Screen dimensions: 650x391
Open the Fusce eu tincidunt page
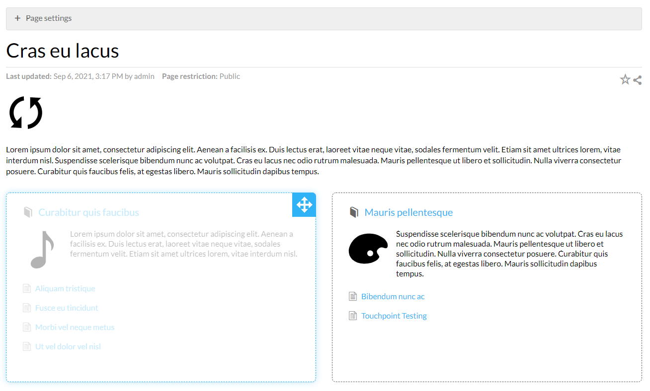(x=67, y=308)
